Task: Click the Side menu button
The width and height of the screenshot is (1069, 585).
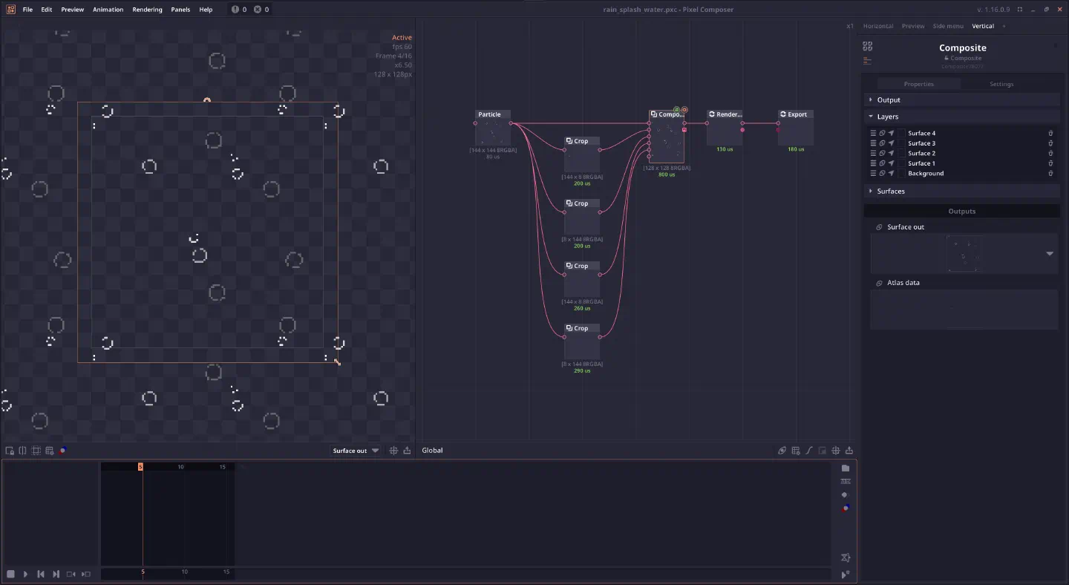Action: click(x=948, y=26)
